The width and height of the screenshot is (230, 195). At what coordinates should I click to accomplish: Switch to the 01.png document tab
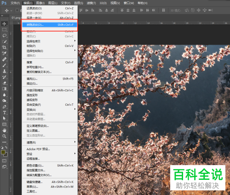[16, 18]
